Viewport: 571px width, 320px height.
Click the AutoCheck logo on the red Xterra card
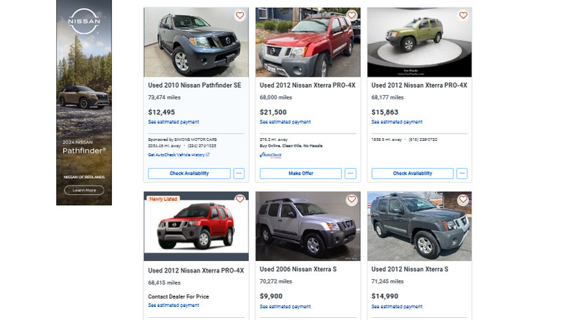(x=270, y=155)
